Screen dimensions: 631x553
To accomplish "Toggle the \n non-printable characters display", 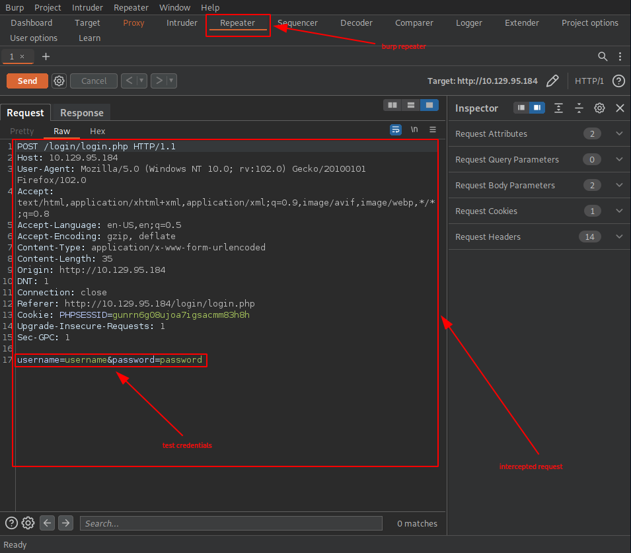I will point(414,129).
